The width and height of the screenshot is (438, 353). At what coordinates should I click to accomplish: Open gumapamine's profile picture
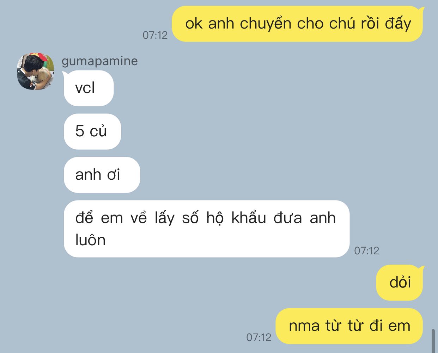pos(35,71)
